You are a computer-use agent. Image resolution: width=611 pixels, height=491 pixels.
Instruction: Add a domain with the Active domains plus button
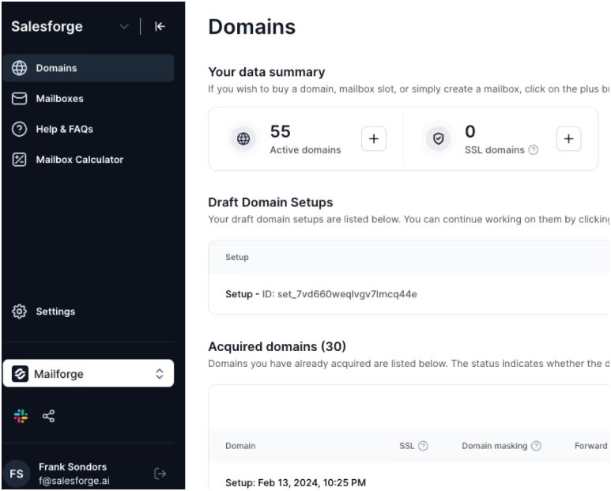374,138
